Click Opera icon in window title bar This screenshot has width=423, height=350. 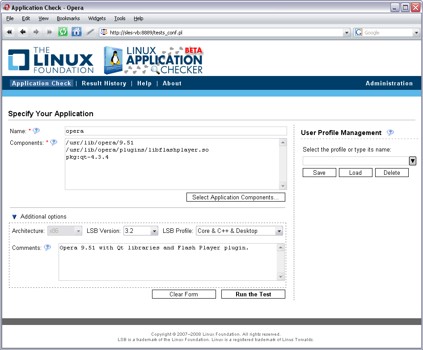(6, 8)
